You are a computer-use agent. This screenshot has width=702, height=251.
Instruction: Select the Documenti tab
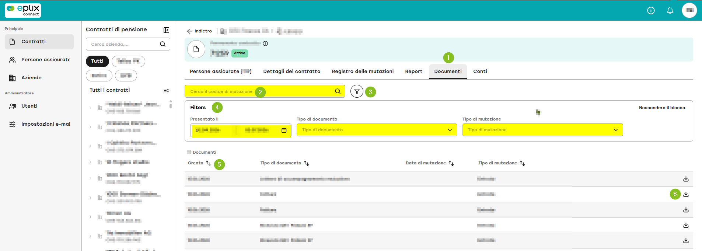448,72
